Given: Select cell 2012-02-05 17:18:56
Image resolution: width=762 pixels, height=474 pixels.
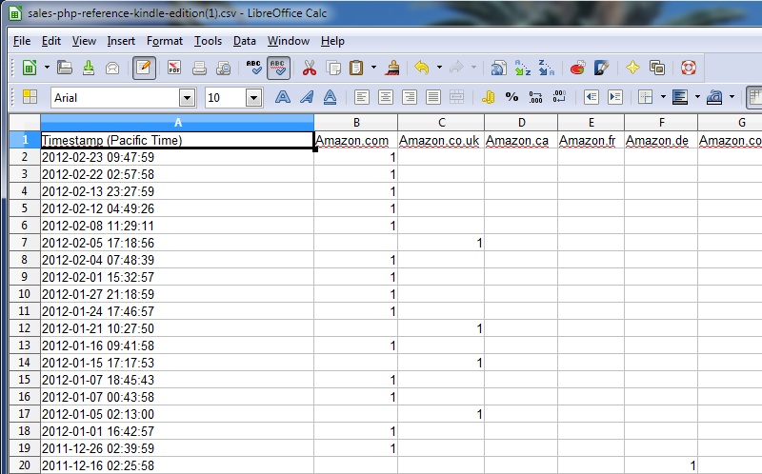Looking at the screenshot, I should point(177,243).
